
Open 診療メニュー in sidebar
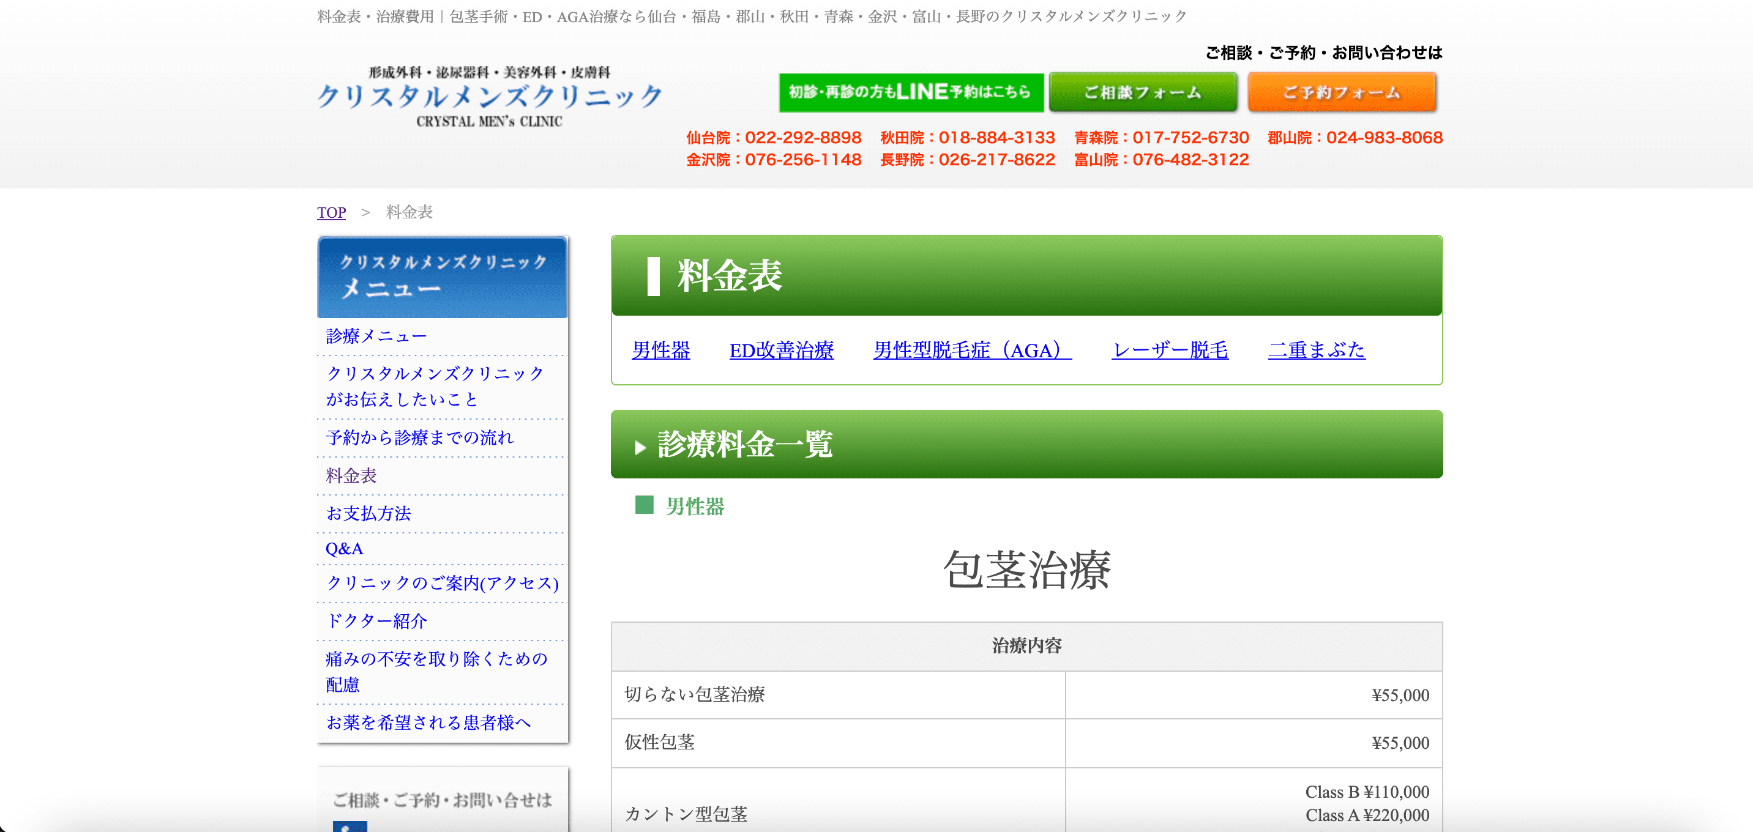[376, 336]
